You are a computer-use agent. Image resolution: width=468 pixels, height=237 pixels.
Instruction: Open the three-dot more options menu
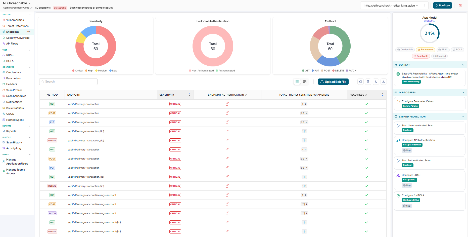click(424, 6)
